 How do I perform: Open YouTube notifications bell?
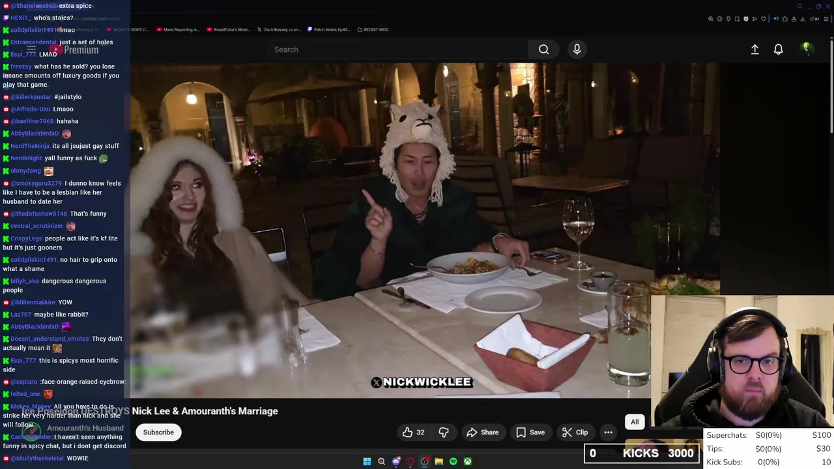pos(778,50)
